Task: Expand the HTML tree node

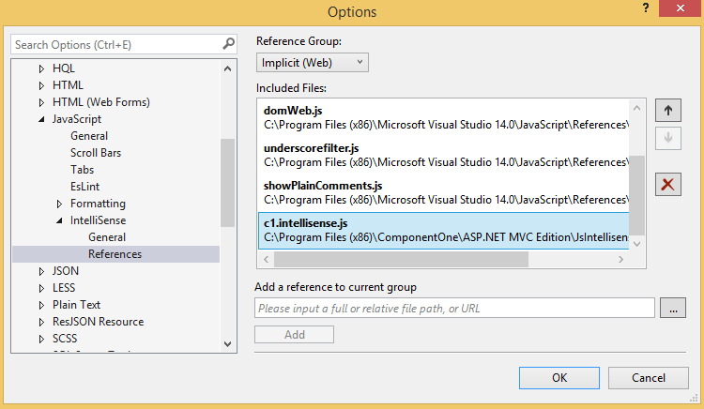Action: [x=41, y=85]
